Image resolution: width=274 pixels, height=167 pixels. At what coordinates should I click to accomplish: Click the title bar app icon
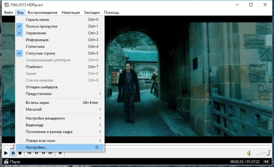click(x=7, y=5)
